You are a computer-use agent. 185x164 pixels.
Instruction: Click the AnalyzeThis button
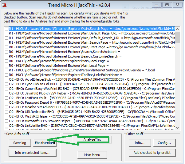click(x=92, y=139)
